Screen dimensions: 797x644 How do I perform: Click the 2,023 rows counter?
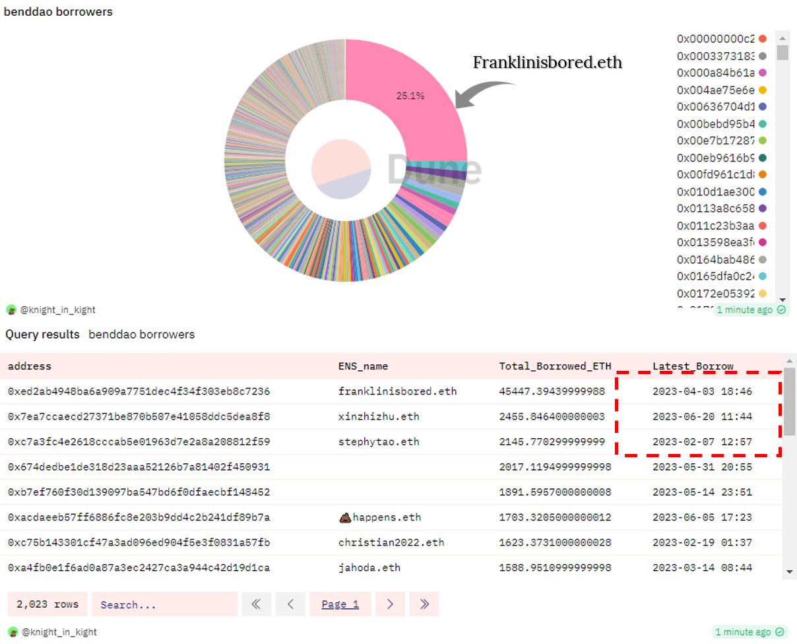[x=48, y=604]
